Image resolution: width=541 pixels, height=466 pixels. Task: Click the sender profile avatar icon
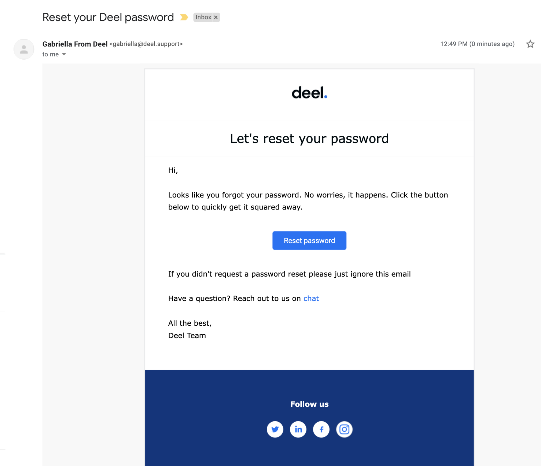coord(24,49)
